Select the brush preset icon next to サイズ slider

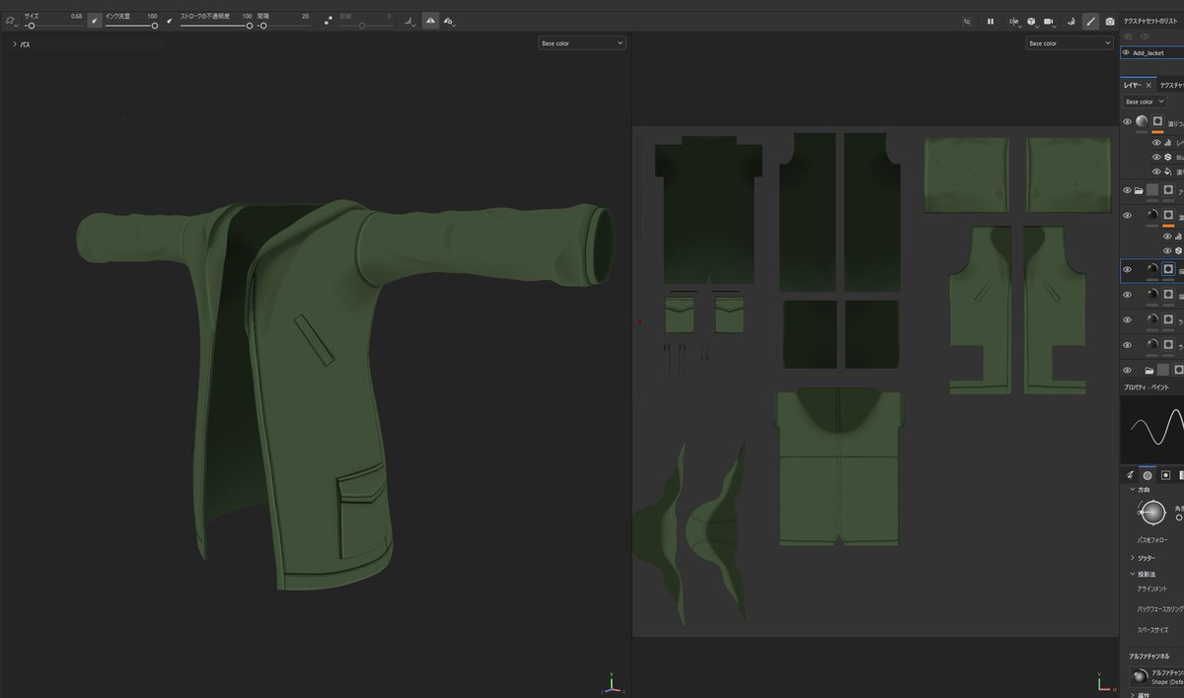tap(93, 20)
